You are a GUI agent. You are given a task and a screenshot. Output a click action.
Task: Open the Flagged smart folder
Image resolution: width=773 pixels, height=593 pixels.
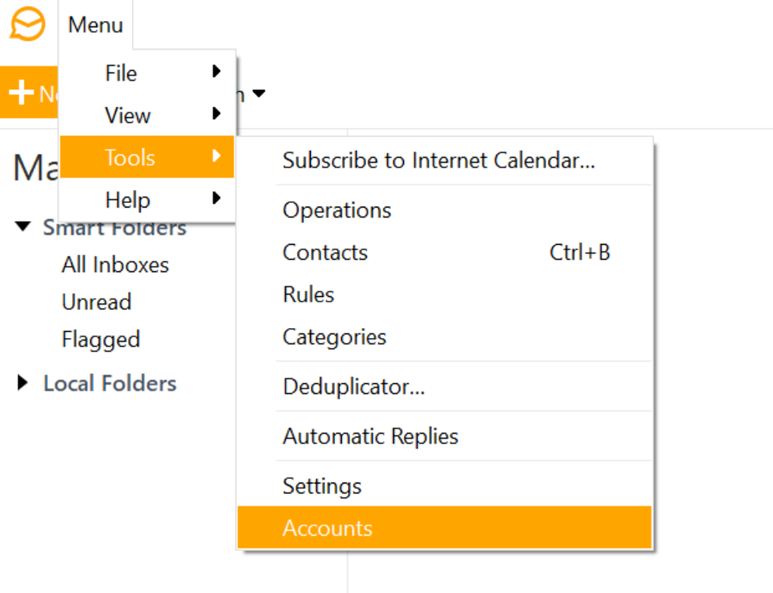pyautogui.click(x=101, y=340)
